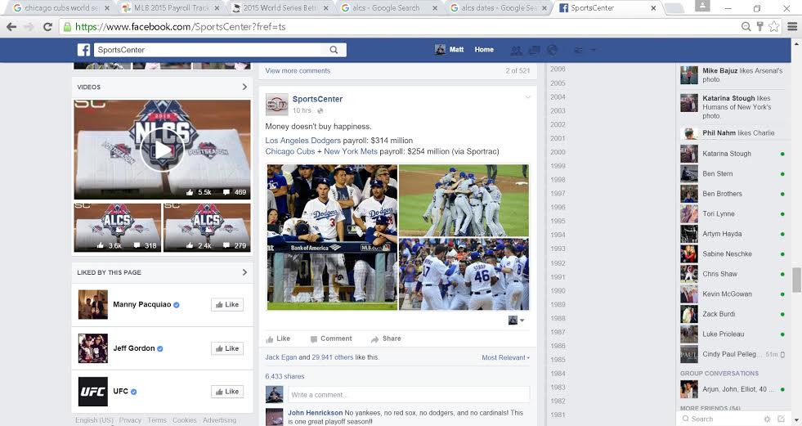Switch to MLB 2015 Payroll Tracker tab
The image size is (802, 426).
(x=171, y=8)
